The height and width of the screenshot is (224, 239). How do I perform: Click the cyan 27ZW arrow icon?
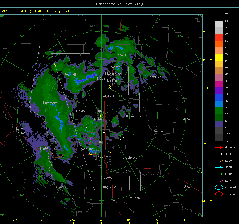219,167
